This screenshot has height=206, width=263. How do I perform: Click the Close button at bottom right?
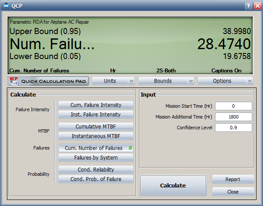[x=233, y=192]
